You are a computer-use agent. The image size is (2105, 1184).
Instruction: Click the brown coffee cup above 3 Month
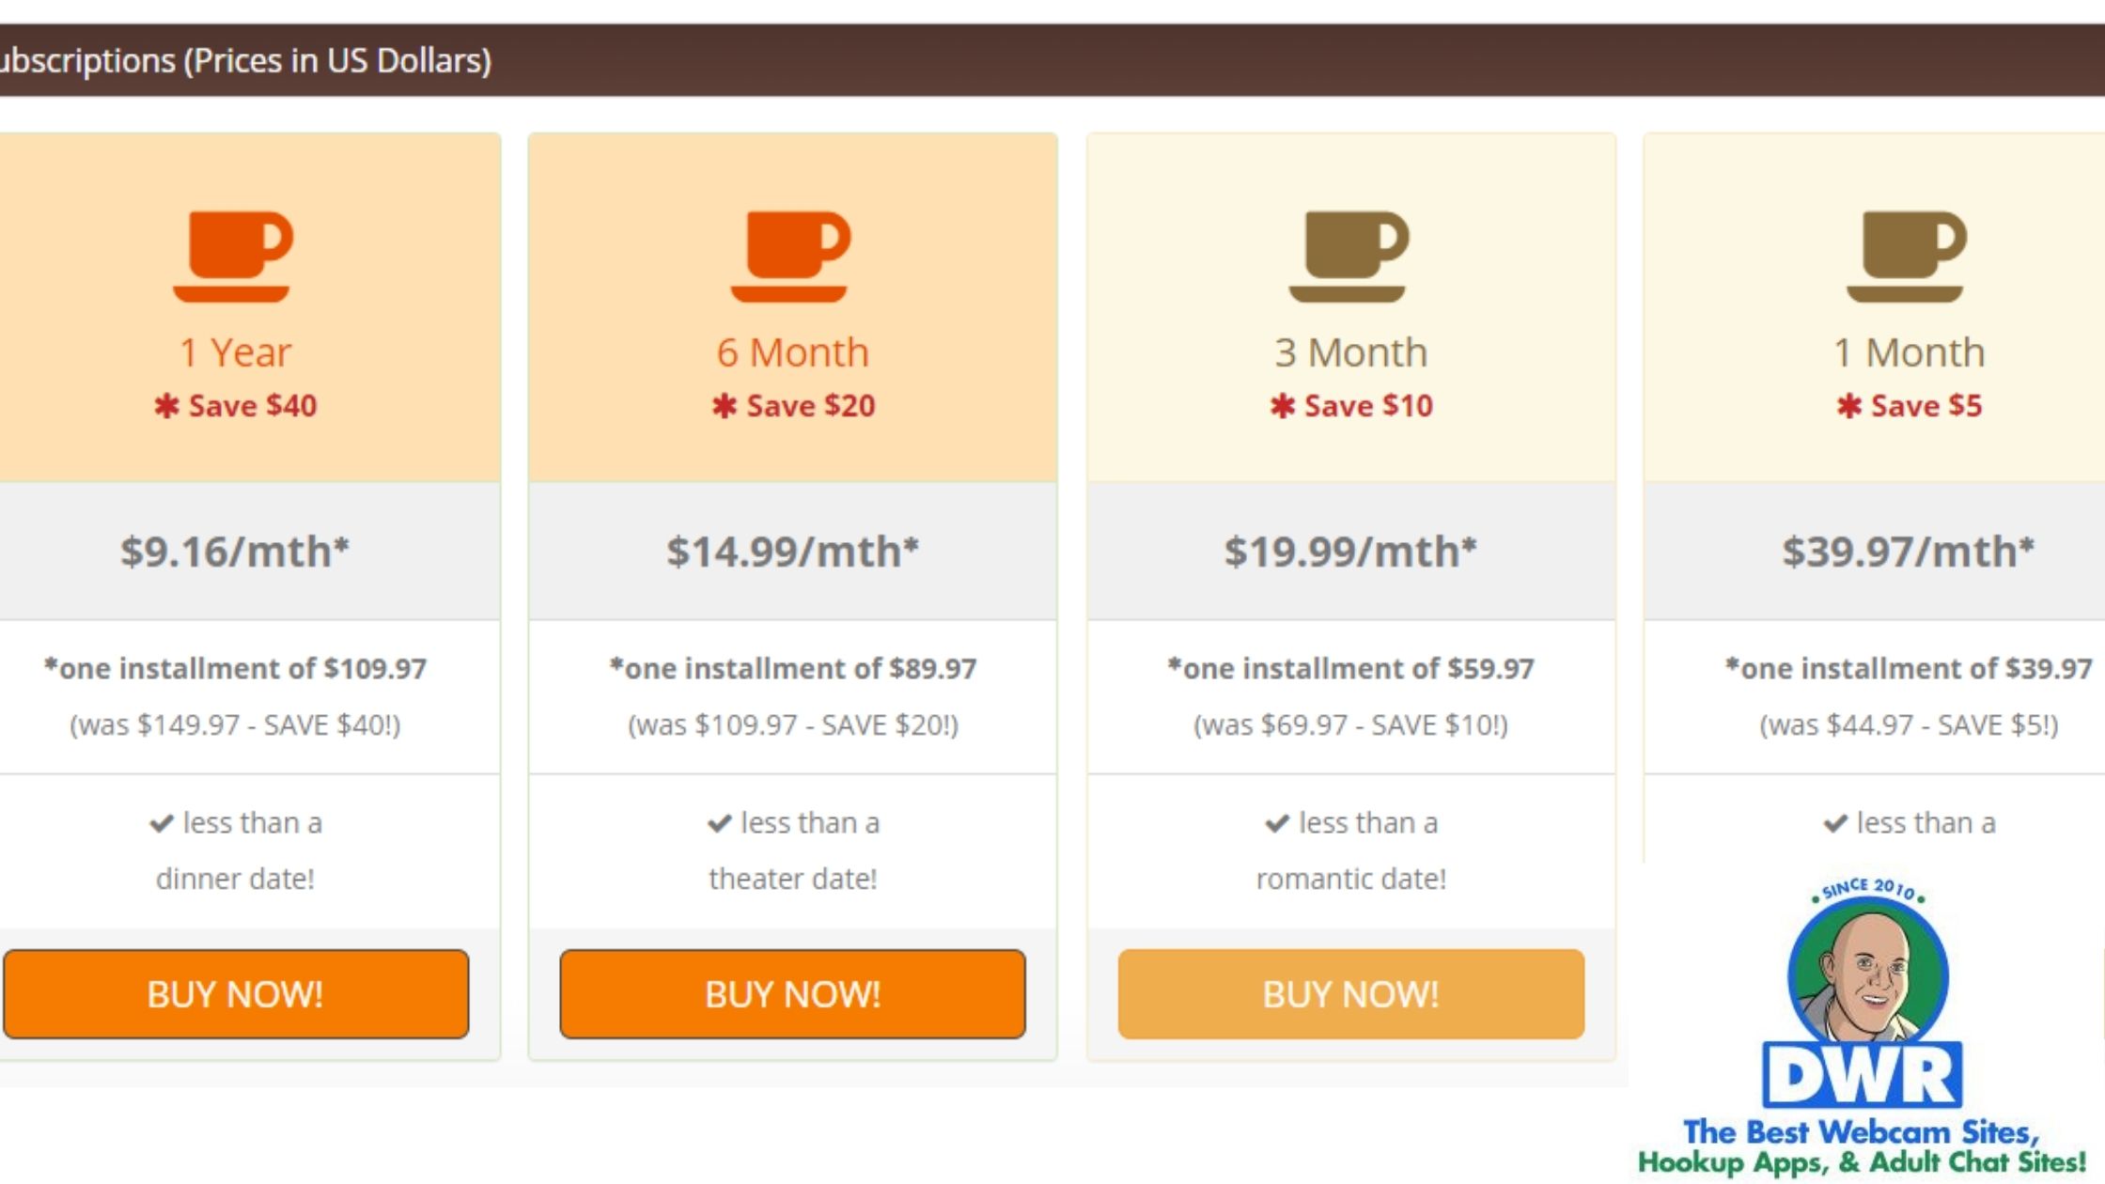tap(1349, 256)
